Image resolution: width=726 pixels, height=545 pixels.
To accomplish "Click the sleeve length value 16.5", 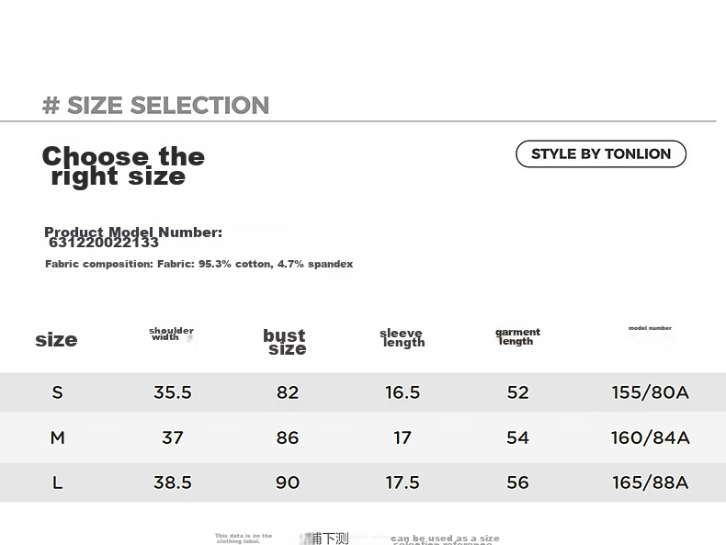I will click(x=403, y=392).
